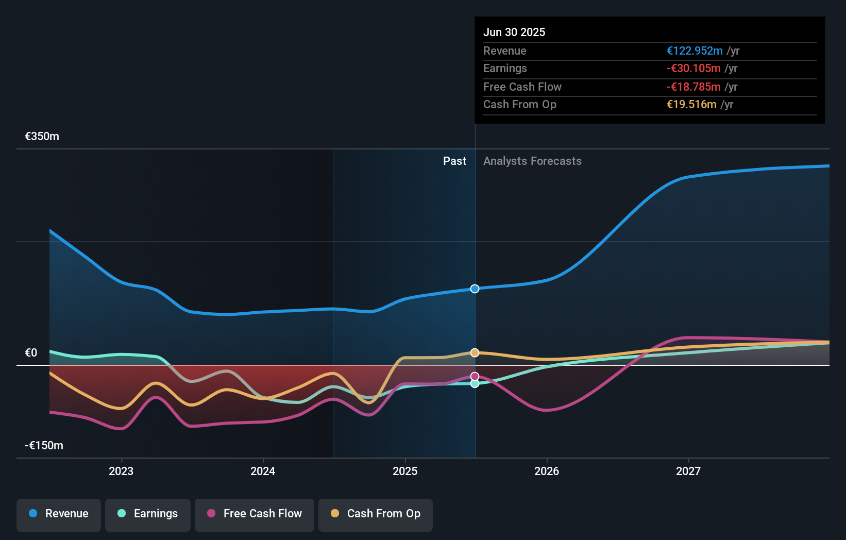Viewport: 846px width, 540px height.
Task: Click the yellow Cash From Op legend dot
Action: pyautogui.click(x=335, y=513)
